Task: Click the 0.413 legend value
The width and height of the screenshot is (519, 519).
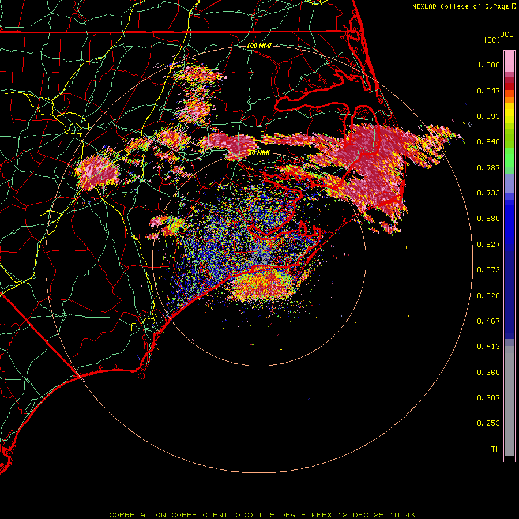Action: point(488,347)
